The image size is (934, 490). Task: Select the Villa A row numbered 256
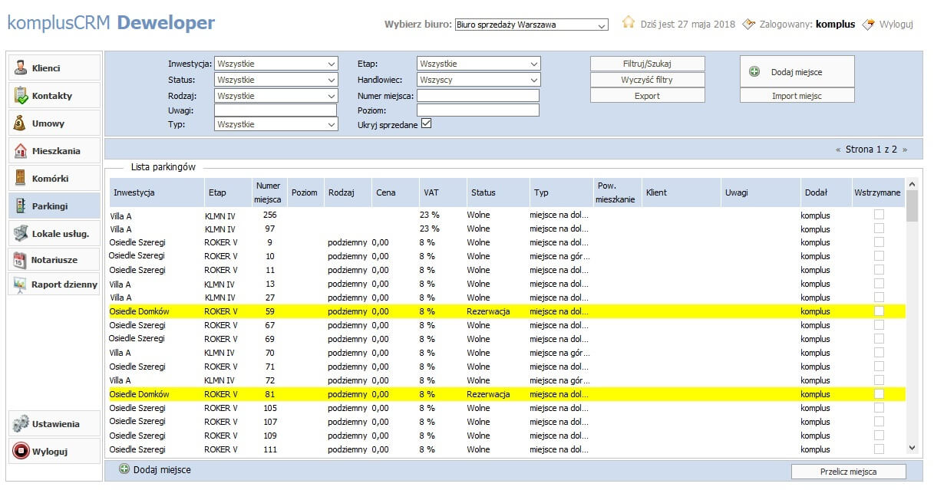click(x=507, y=215)
